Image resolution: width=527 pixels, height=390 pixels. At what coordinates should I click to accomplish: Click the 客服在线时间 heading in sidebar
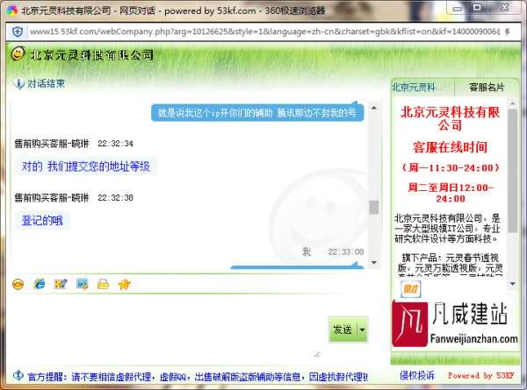click(x=450, y=147)
